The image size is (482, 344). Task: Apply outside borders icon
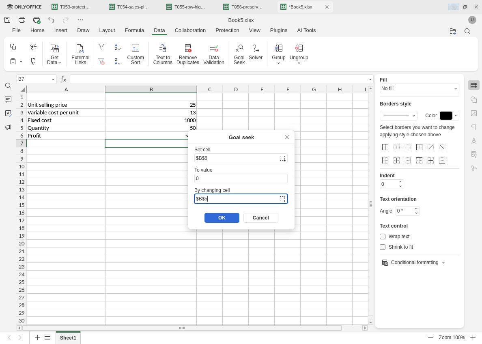pyautogui.click(x=419, y=147)
